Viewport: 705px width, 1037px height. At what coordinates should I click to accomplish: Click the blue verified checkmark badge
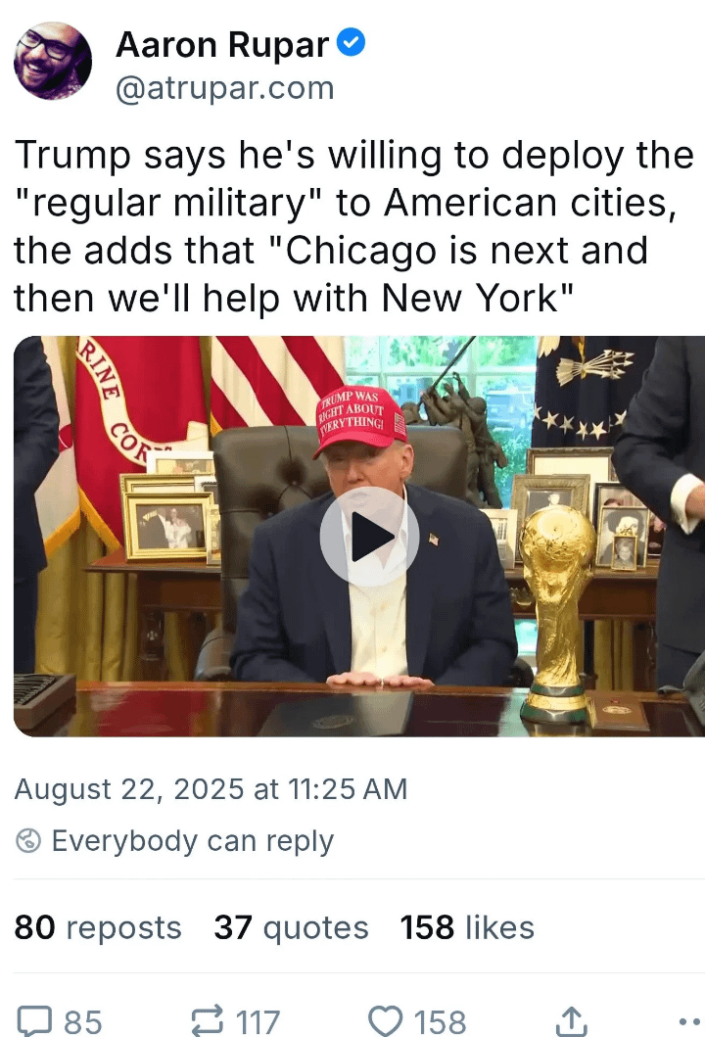tap(352, 43)
